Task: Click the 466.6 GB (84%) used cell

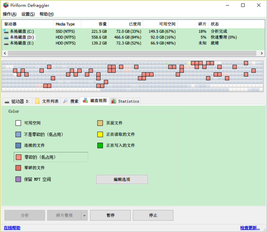Action: coord(128,37)
